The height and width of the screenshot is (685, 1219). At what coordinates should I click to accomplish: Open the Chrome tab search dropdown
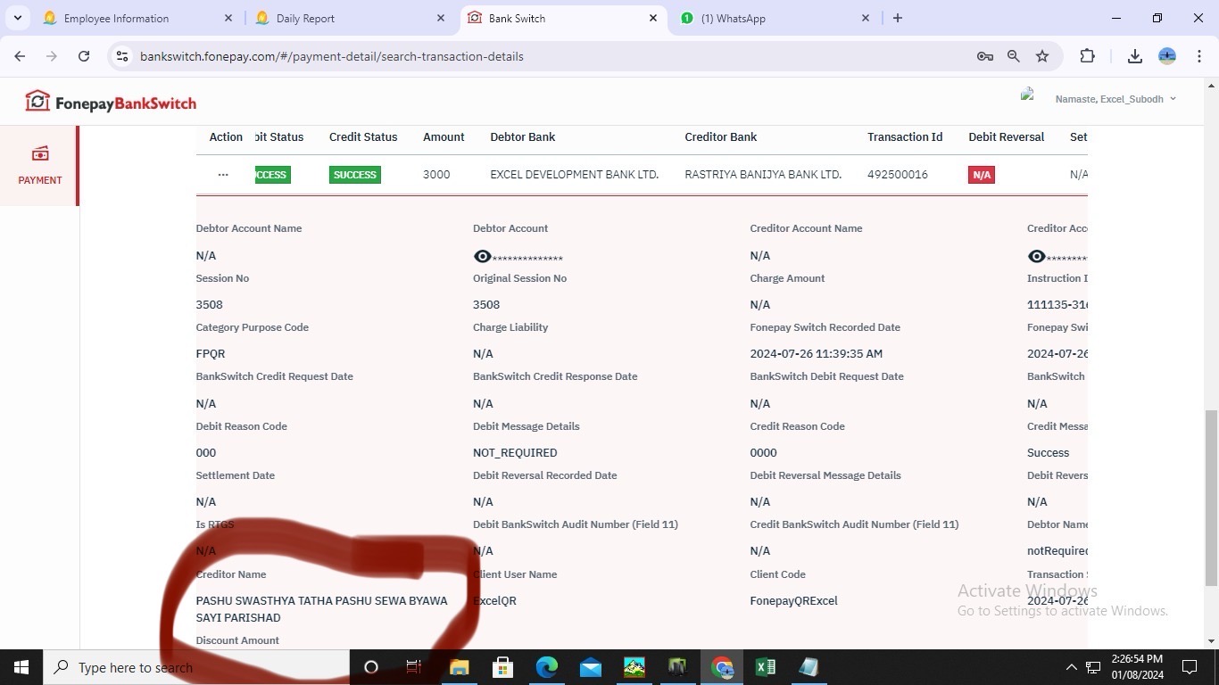click(18, 18)
